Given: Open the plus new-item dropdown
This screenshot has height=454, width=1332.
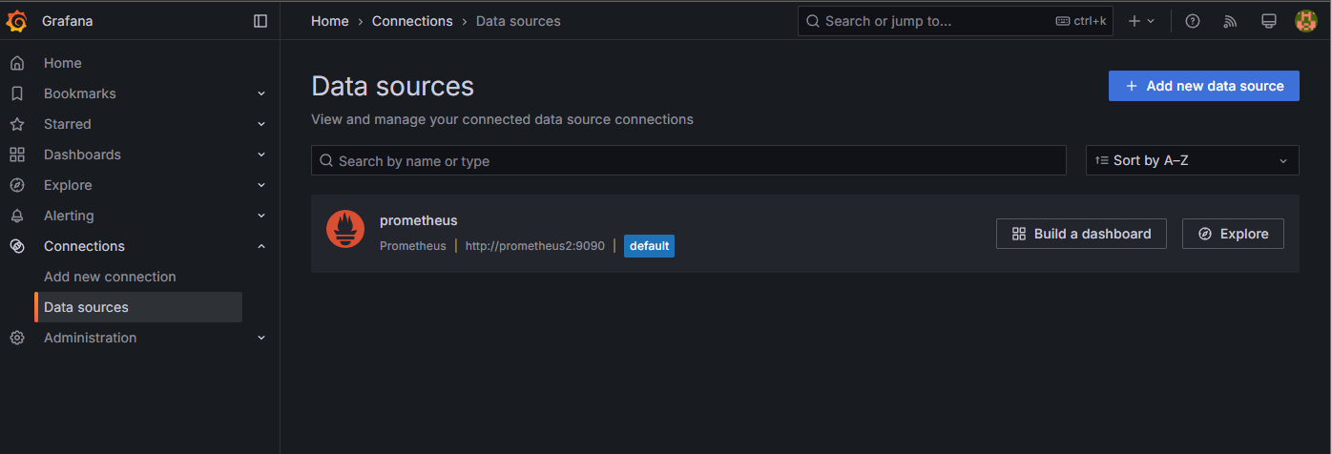Looking at the screenshot, I should pyautogui.click(x=1141, y=21).
